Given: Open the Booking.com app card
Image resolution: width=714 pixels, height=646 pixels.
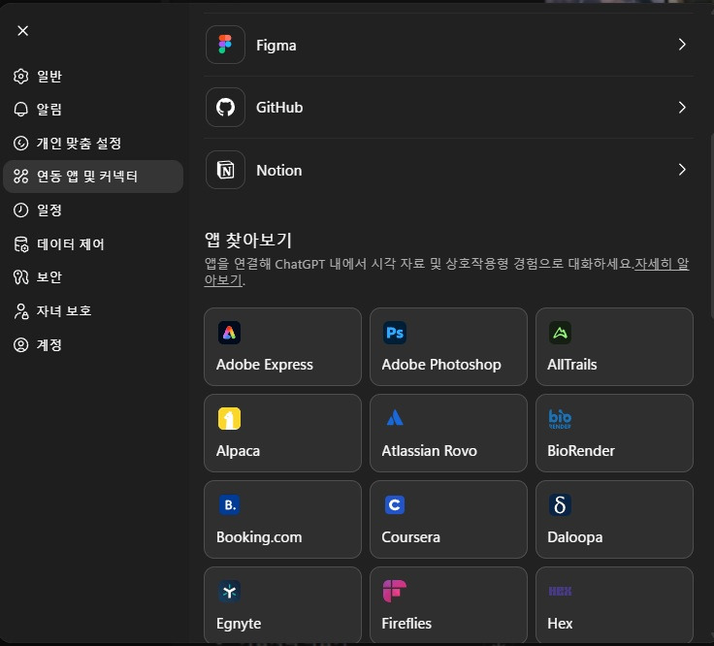Looking at the screenshot, I should (282, 519).
